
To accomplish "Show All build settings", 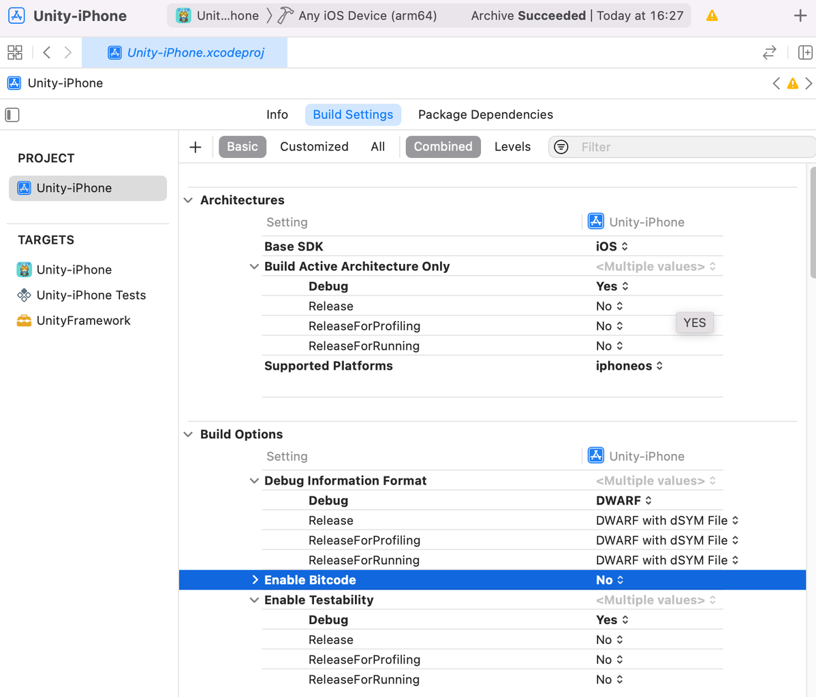I will point(378,146).
